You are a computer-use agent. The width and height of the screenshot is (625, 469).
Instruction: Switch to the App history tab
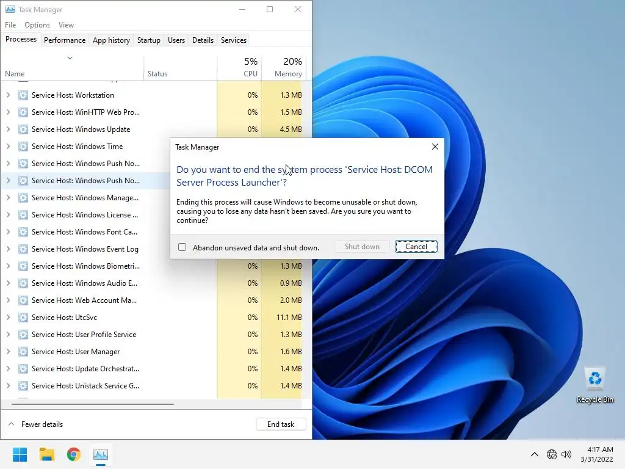(x=111, y=40)
